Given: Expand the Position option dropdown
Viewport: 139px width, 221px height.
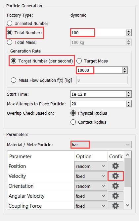Looking at the screenshot, I should coord(91,166).
